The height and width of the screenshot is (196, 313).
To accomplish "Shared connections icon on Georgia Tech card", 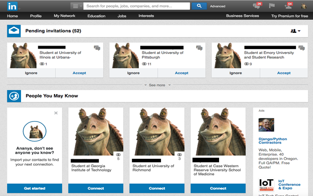I will 118,155.
